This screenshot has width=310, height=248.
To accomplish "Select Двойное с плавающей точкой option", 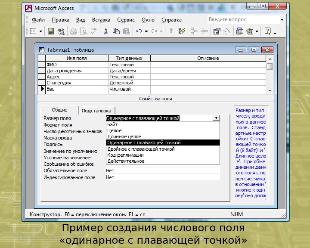I will pyautogui.click(x=163, y=149).
